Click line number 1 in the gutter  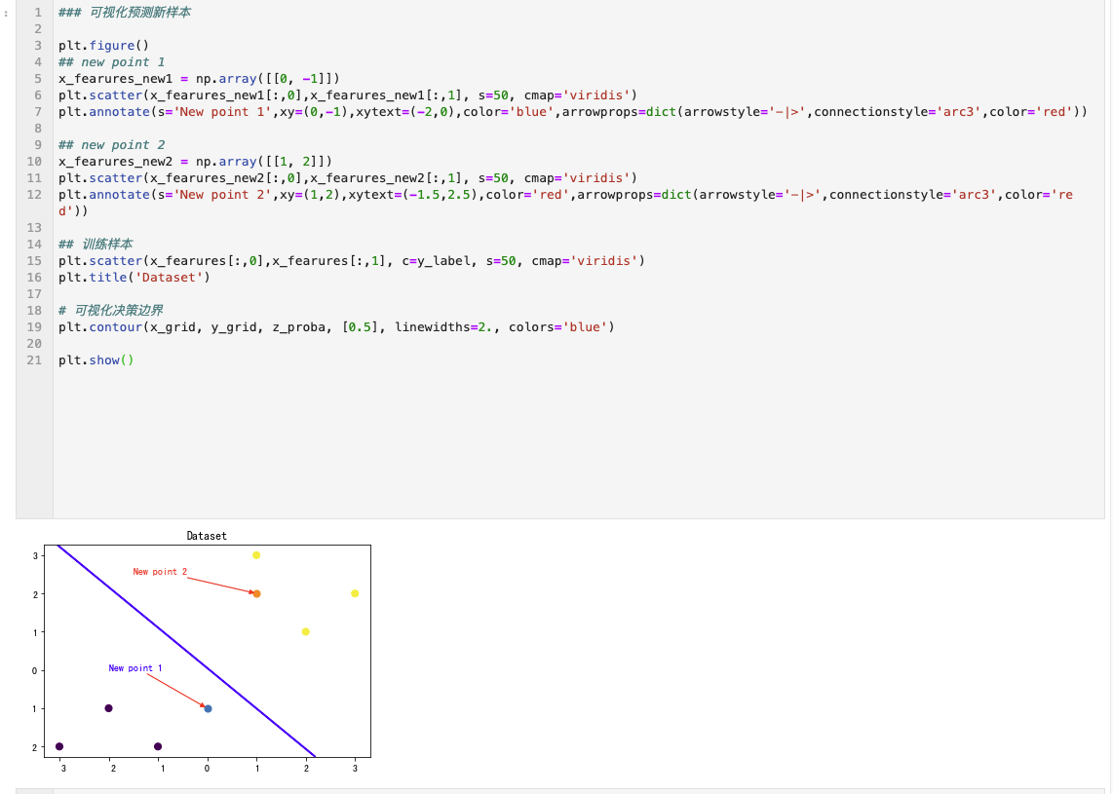(x=38, y=12)
